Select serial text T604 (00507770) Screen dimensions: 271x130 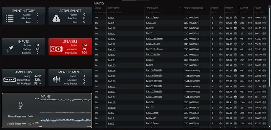coord(192,71)
